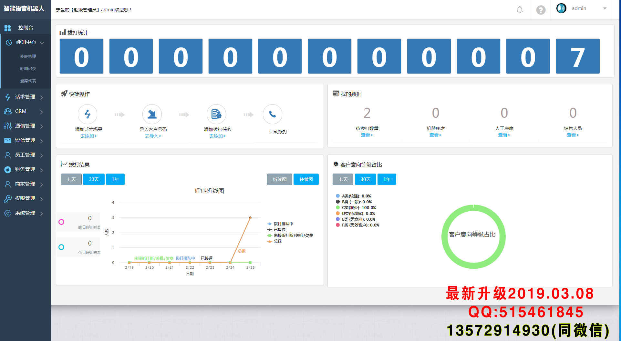Click the CRM people icon
The width and height of the screenshot is (621, 341).
pos(8,111)
